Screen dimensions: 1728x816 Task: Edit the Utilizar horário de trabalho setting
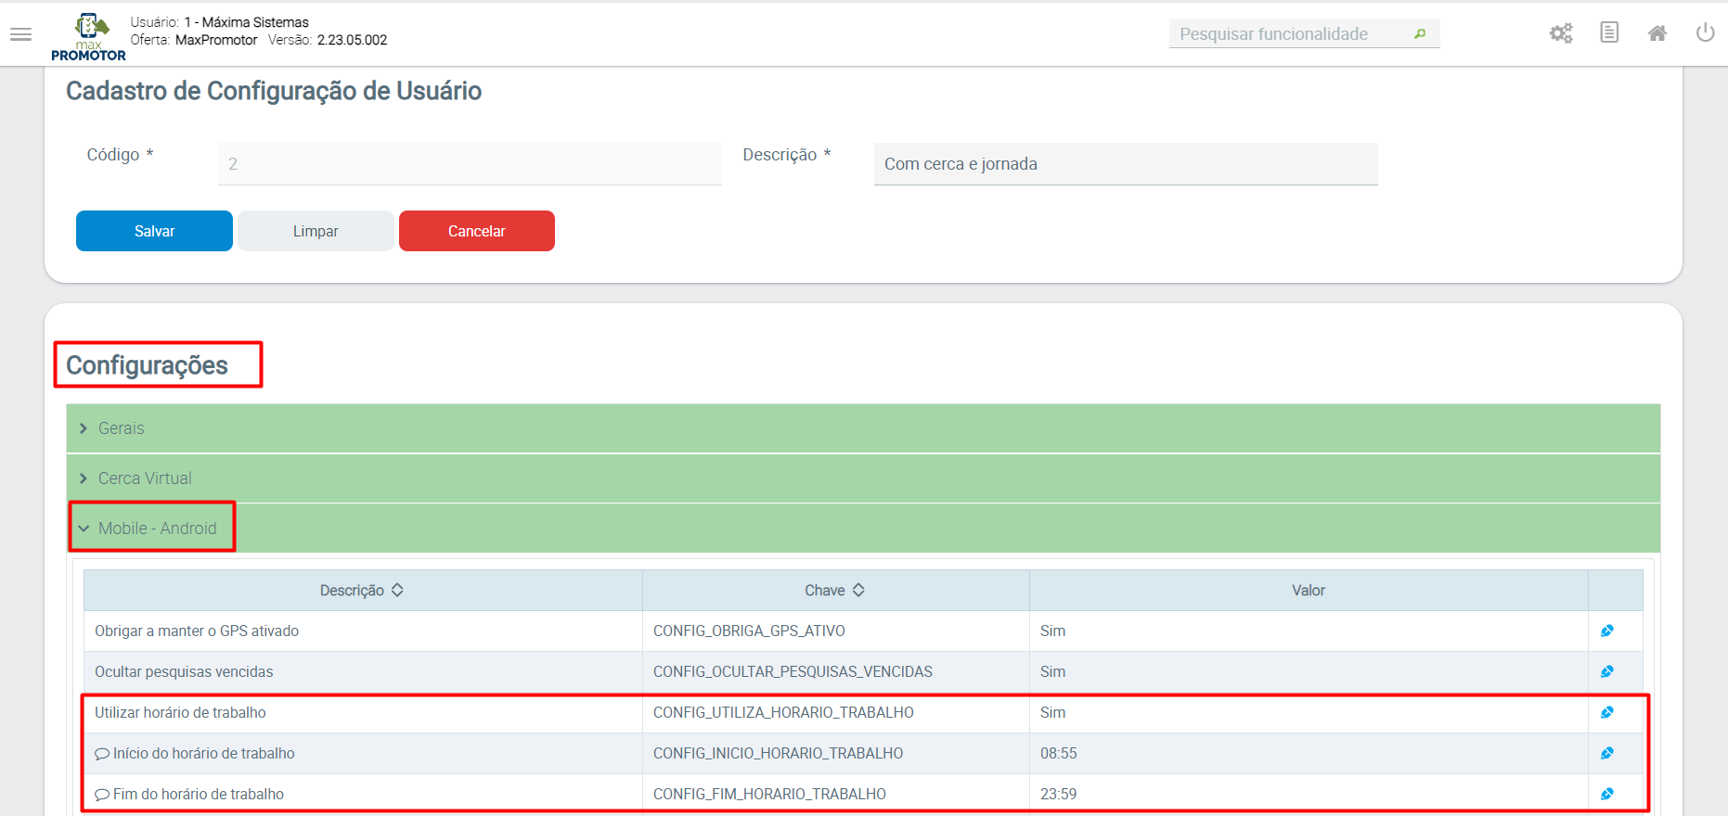(1607, 713)
